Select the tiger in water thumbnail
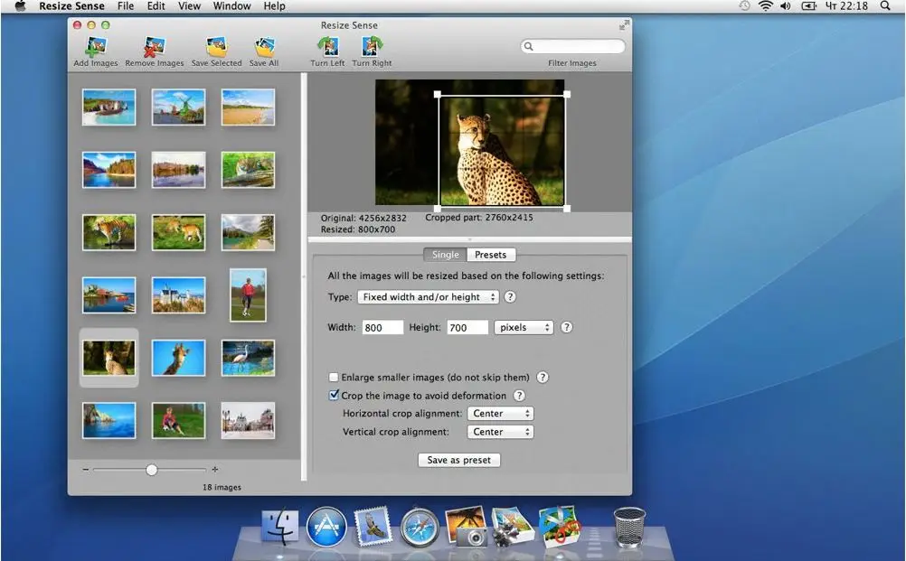This screenshot has height=561, width=906. coord(109,232)
